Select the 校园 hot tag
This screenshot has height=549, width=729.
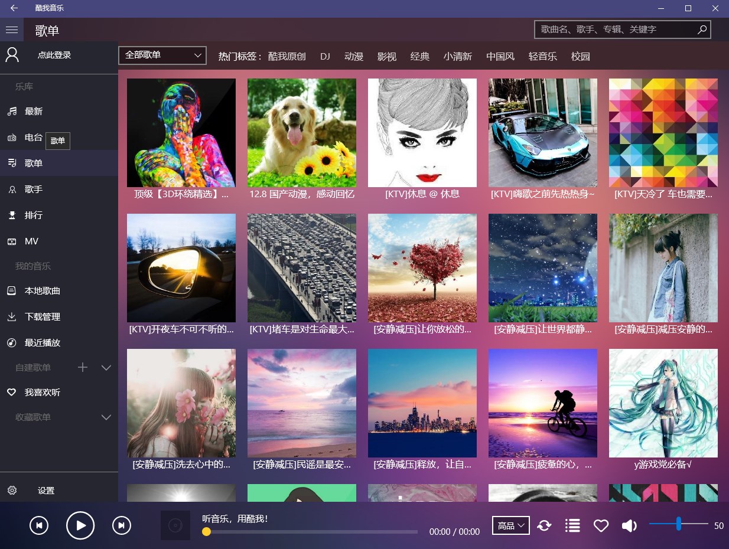click(x=581, y=57)
